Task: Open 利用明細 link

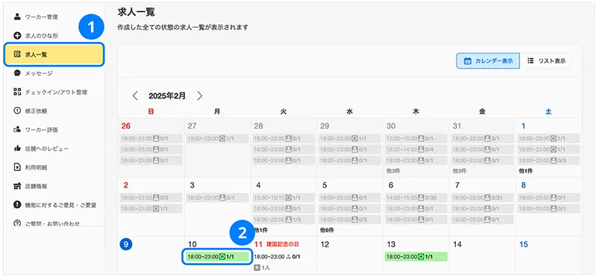Action: [x=36, y=167]
